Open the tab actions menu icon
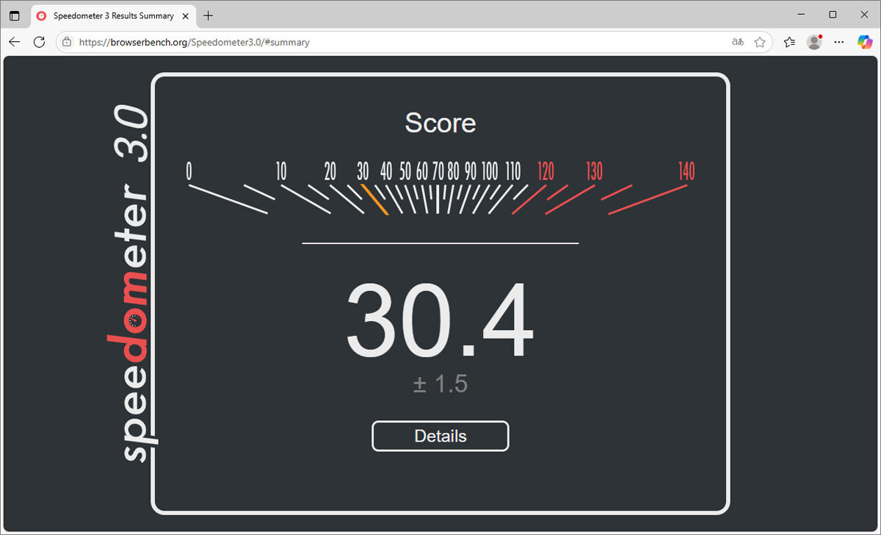This screenshot has height=535, width=881. coord(15,15)
